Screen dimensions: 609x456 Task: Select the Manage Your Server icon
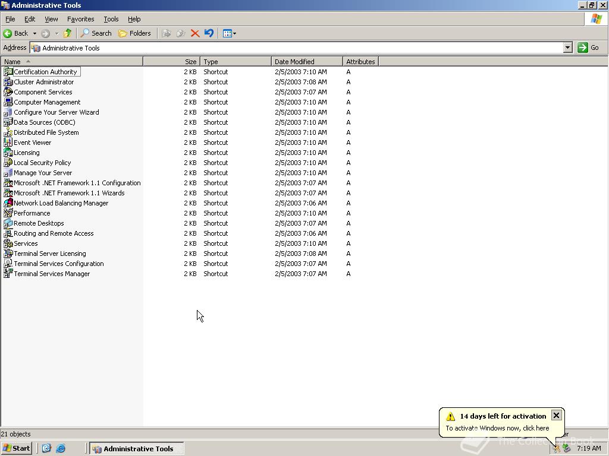tap(8, 173)
